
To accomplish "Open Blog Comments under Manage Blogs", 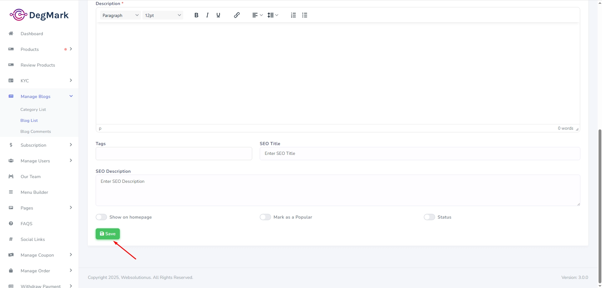I will pyautogui.click(x=35, y=131).
